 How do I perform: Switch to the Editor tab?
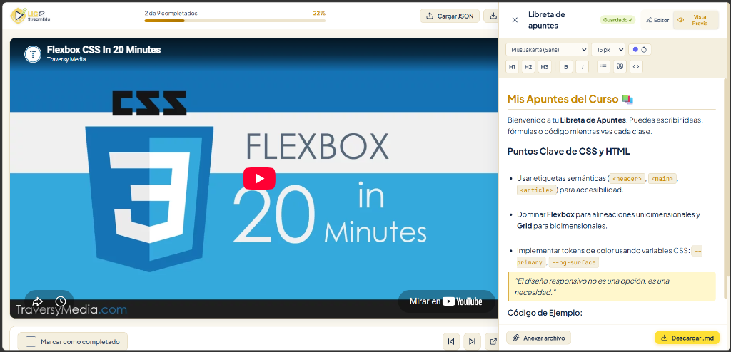pyautogui.click(x=657, y=20)
